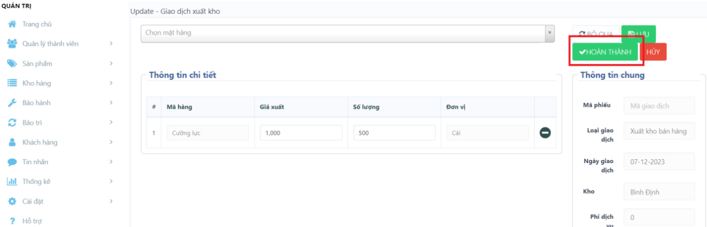Click the Bảo trì refresh icon
707x227 pixels.
pyautogui.click(x=12, y=122)
